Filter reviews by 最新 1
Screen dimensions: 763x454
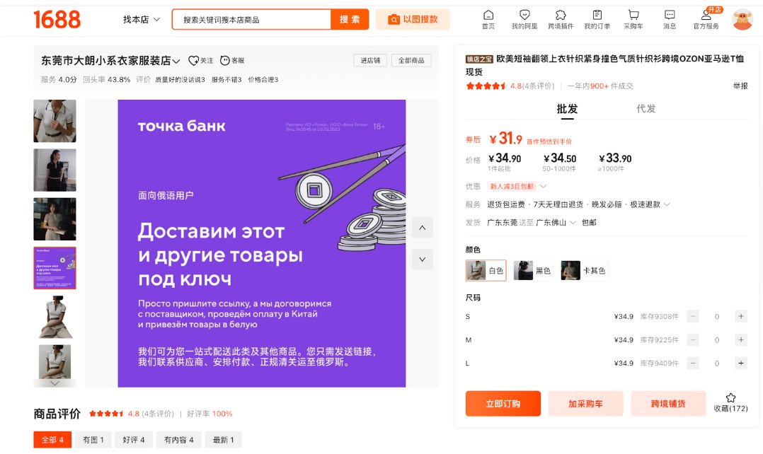pyautogui.click(x=224, y=439)
